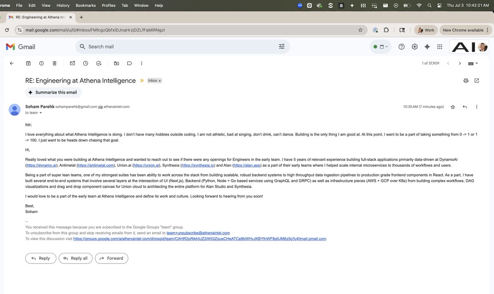Viewport: 494px width, 294px height.
Task: Open the More options in email toolbar
Action: click(x=142, y=63)
